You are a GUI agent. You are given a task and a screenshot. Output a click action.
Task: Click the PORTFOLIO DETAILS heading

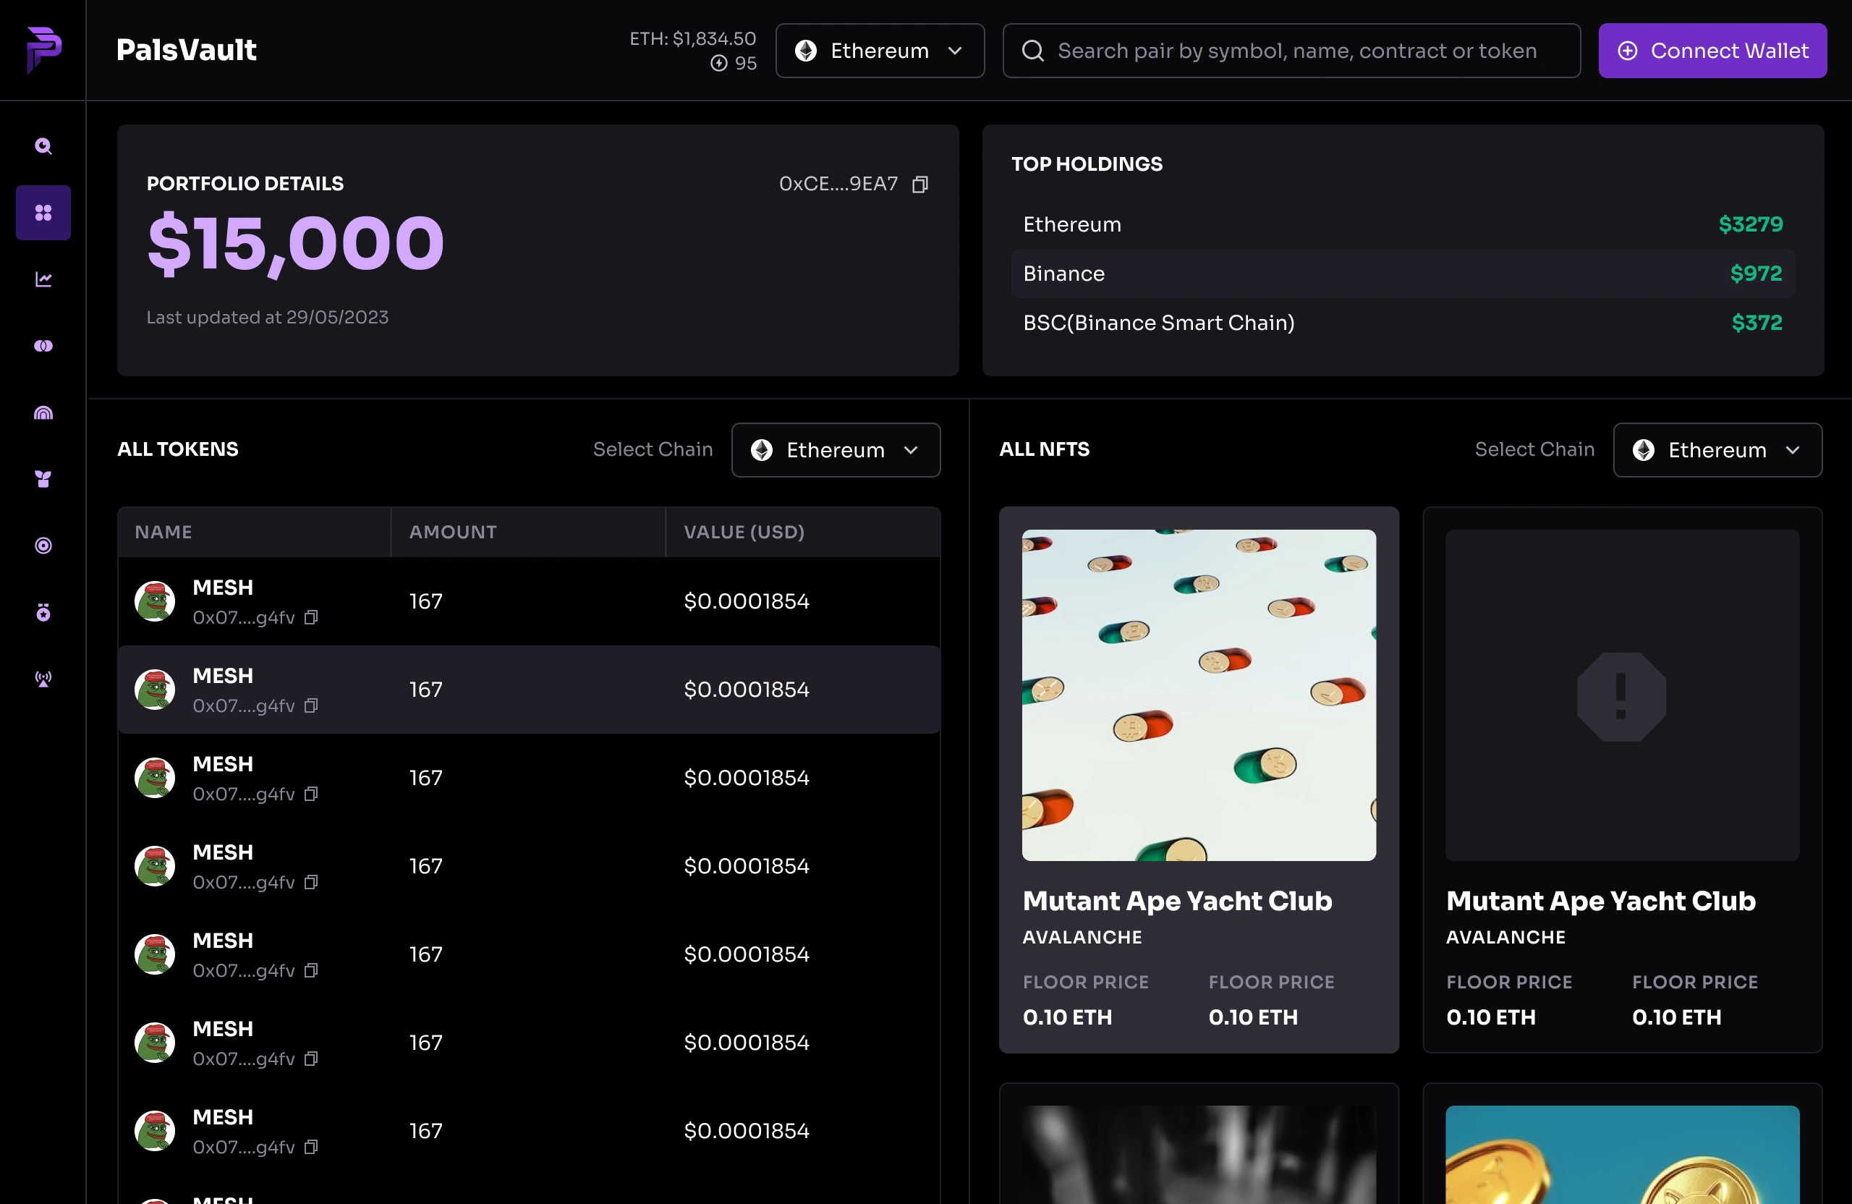tap(245, 184)
